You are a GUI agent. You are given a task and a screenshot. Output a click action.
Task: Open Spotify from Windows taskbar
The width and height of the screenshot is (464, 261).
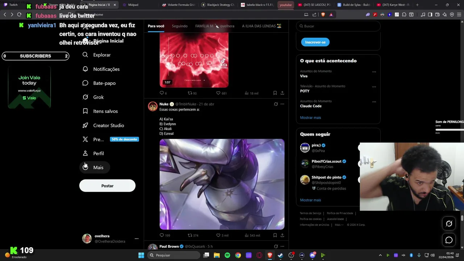point(227,255)
